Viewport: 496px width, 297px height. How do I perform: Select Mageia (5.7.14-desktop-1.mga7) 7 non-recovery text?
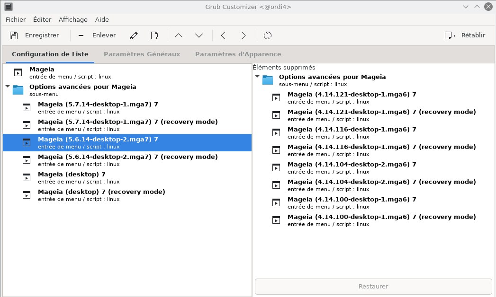point(98,105)
